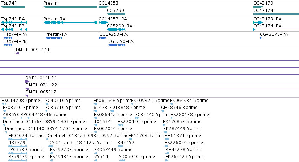
Task: Select the CG43173-PA protein marker
Action: click(261, 38)
